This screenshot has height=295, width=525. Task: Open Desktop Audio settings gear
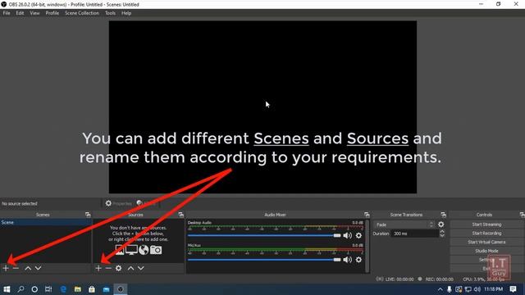pos(358,235)
